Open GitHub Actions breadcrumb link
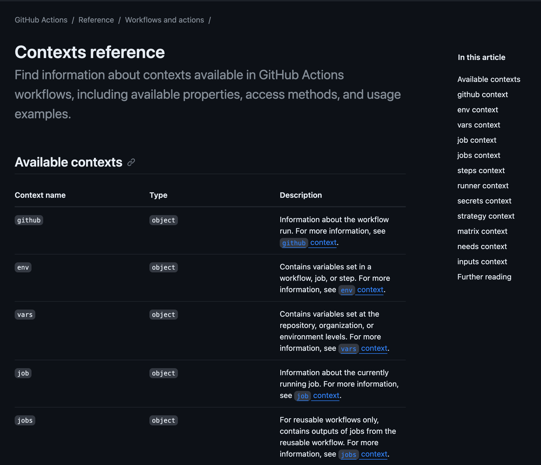 tap(41, 20)
